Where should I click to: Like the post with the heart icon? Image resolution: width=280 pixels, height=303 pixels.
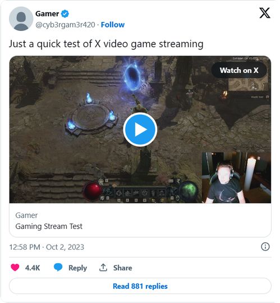15,268
